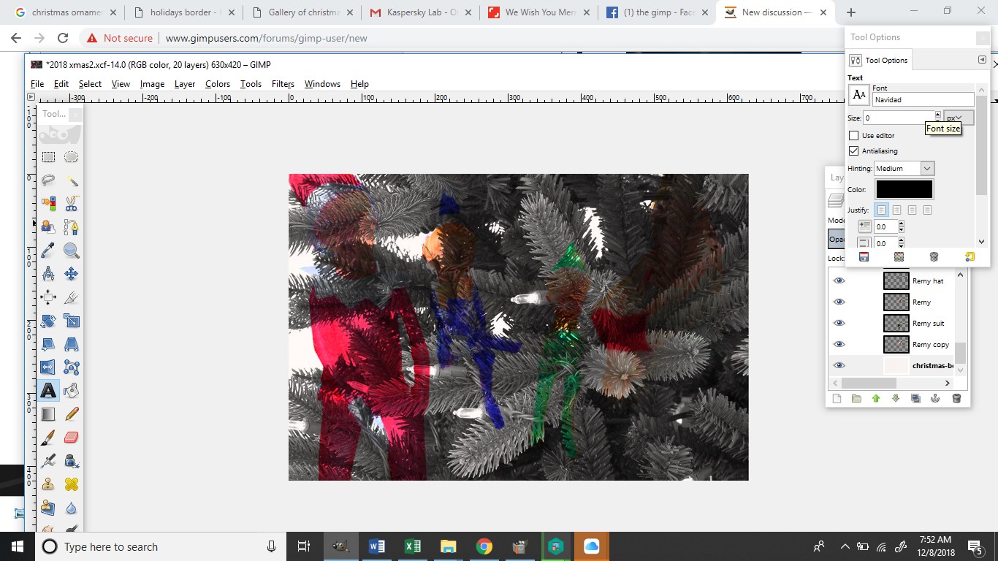Create a new layer group
This screenshot has height=561, width=998.
(856, 398)
